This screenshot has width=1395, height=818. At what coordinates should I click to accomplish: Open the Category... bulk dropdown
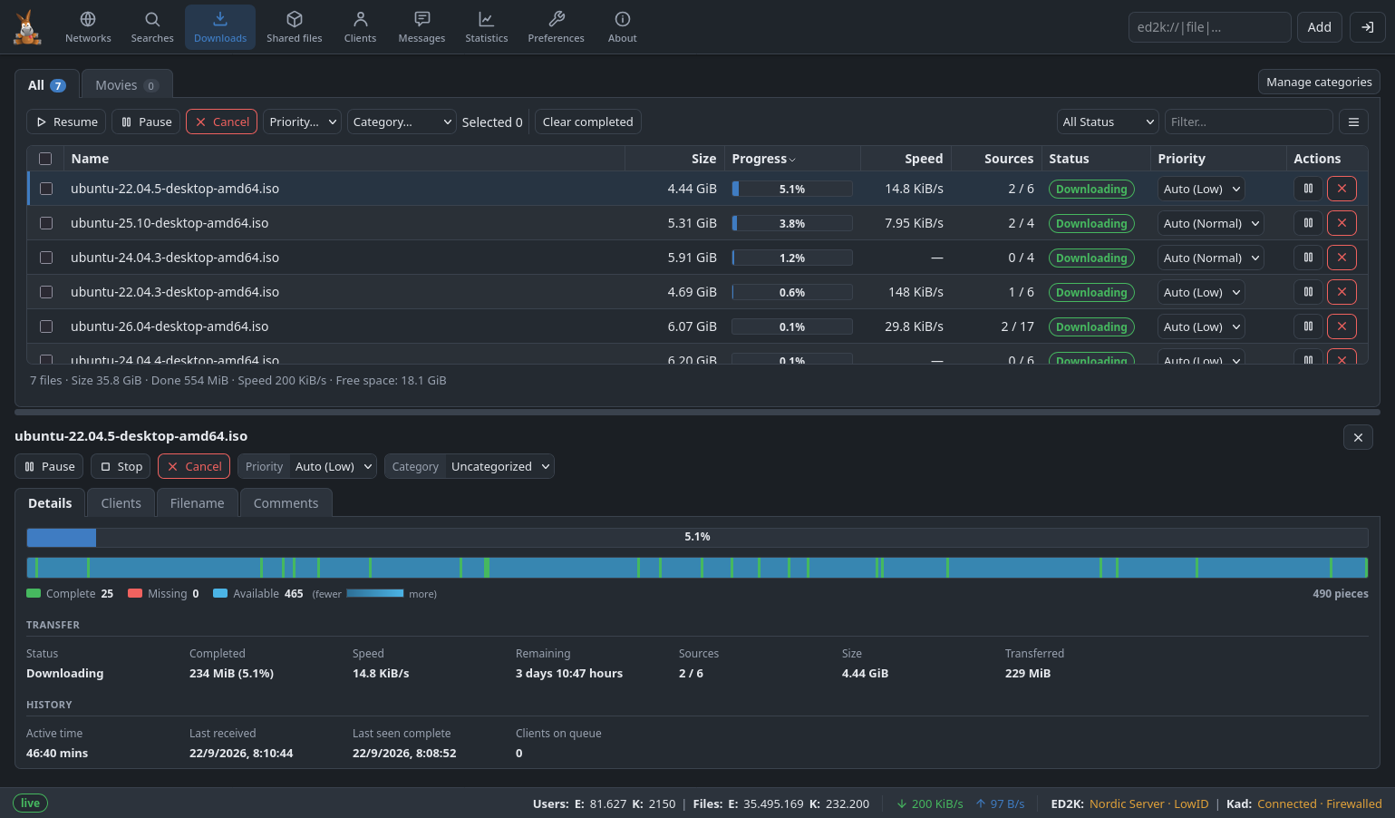(x=402, y=122)
